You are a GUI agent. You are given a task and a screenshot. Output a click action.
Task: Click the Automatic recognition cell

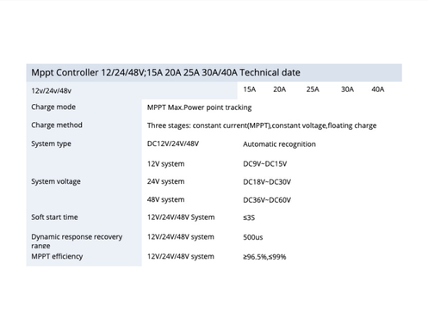tap(279, 144)
